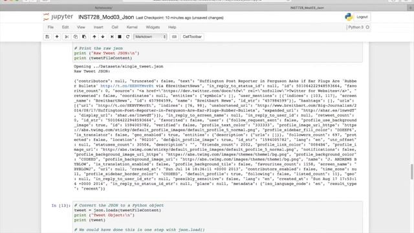Copy selected cell icon
Image resolution: width=414 pixels, height=233 pixels.
[76, 37]
